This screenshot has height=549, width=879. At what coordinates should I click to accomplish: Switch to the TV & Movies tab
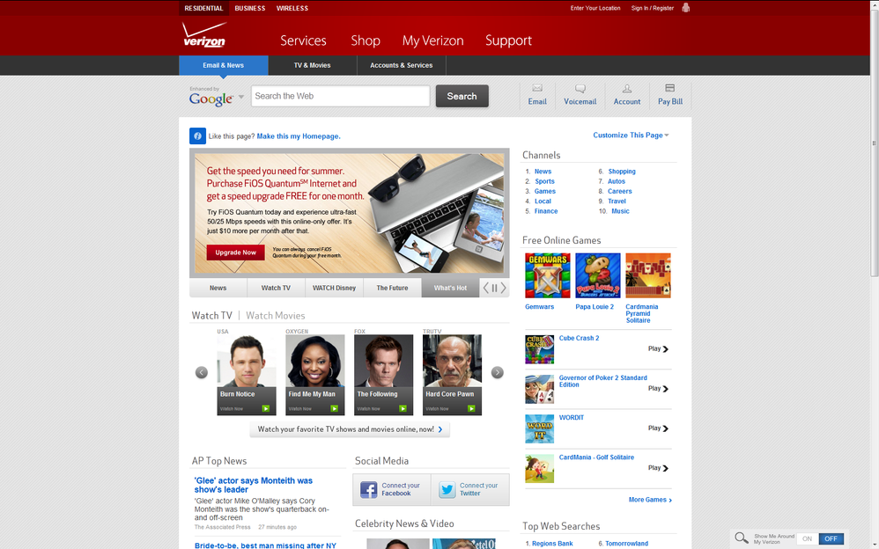coord(312,65)
